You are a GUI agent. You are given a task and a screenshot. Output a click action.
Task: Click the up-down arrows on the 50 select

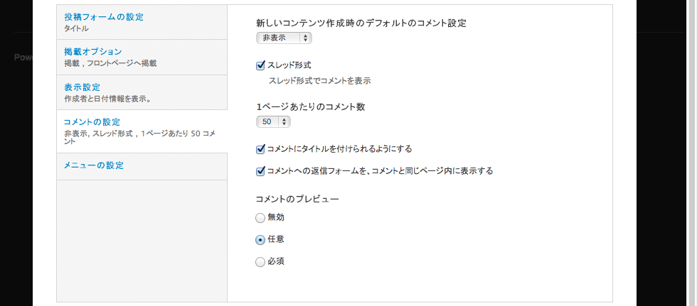coord(284,122)
